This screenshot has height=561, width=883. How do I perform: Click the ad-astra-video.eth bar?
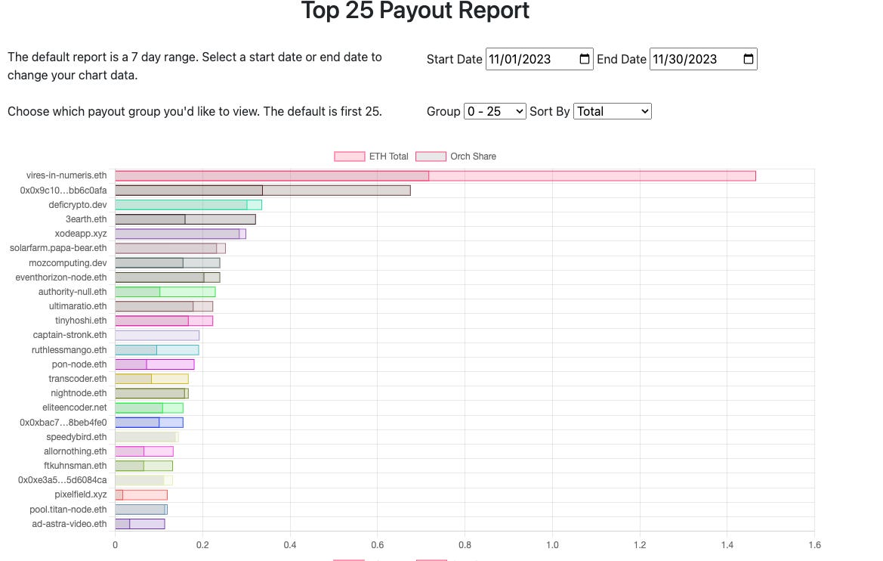click(x=140, y=524)
